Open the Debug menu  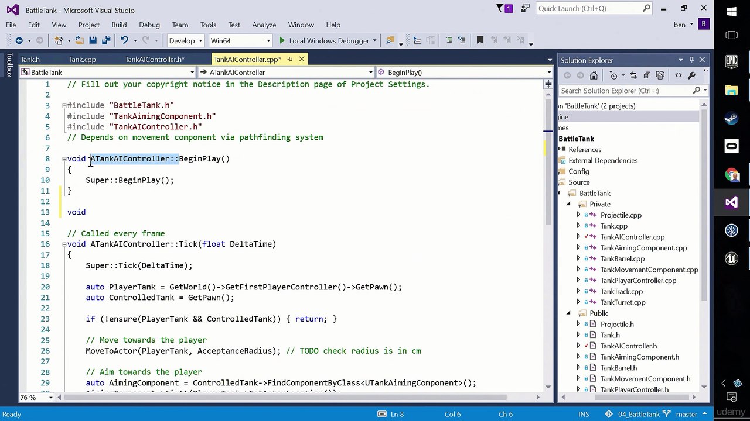[x=149, y=25]
